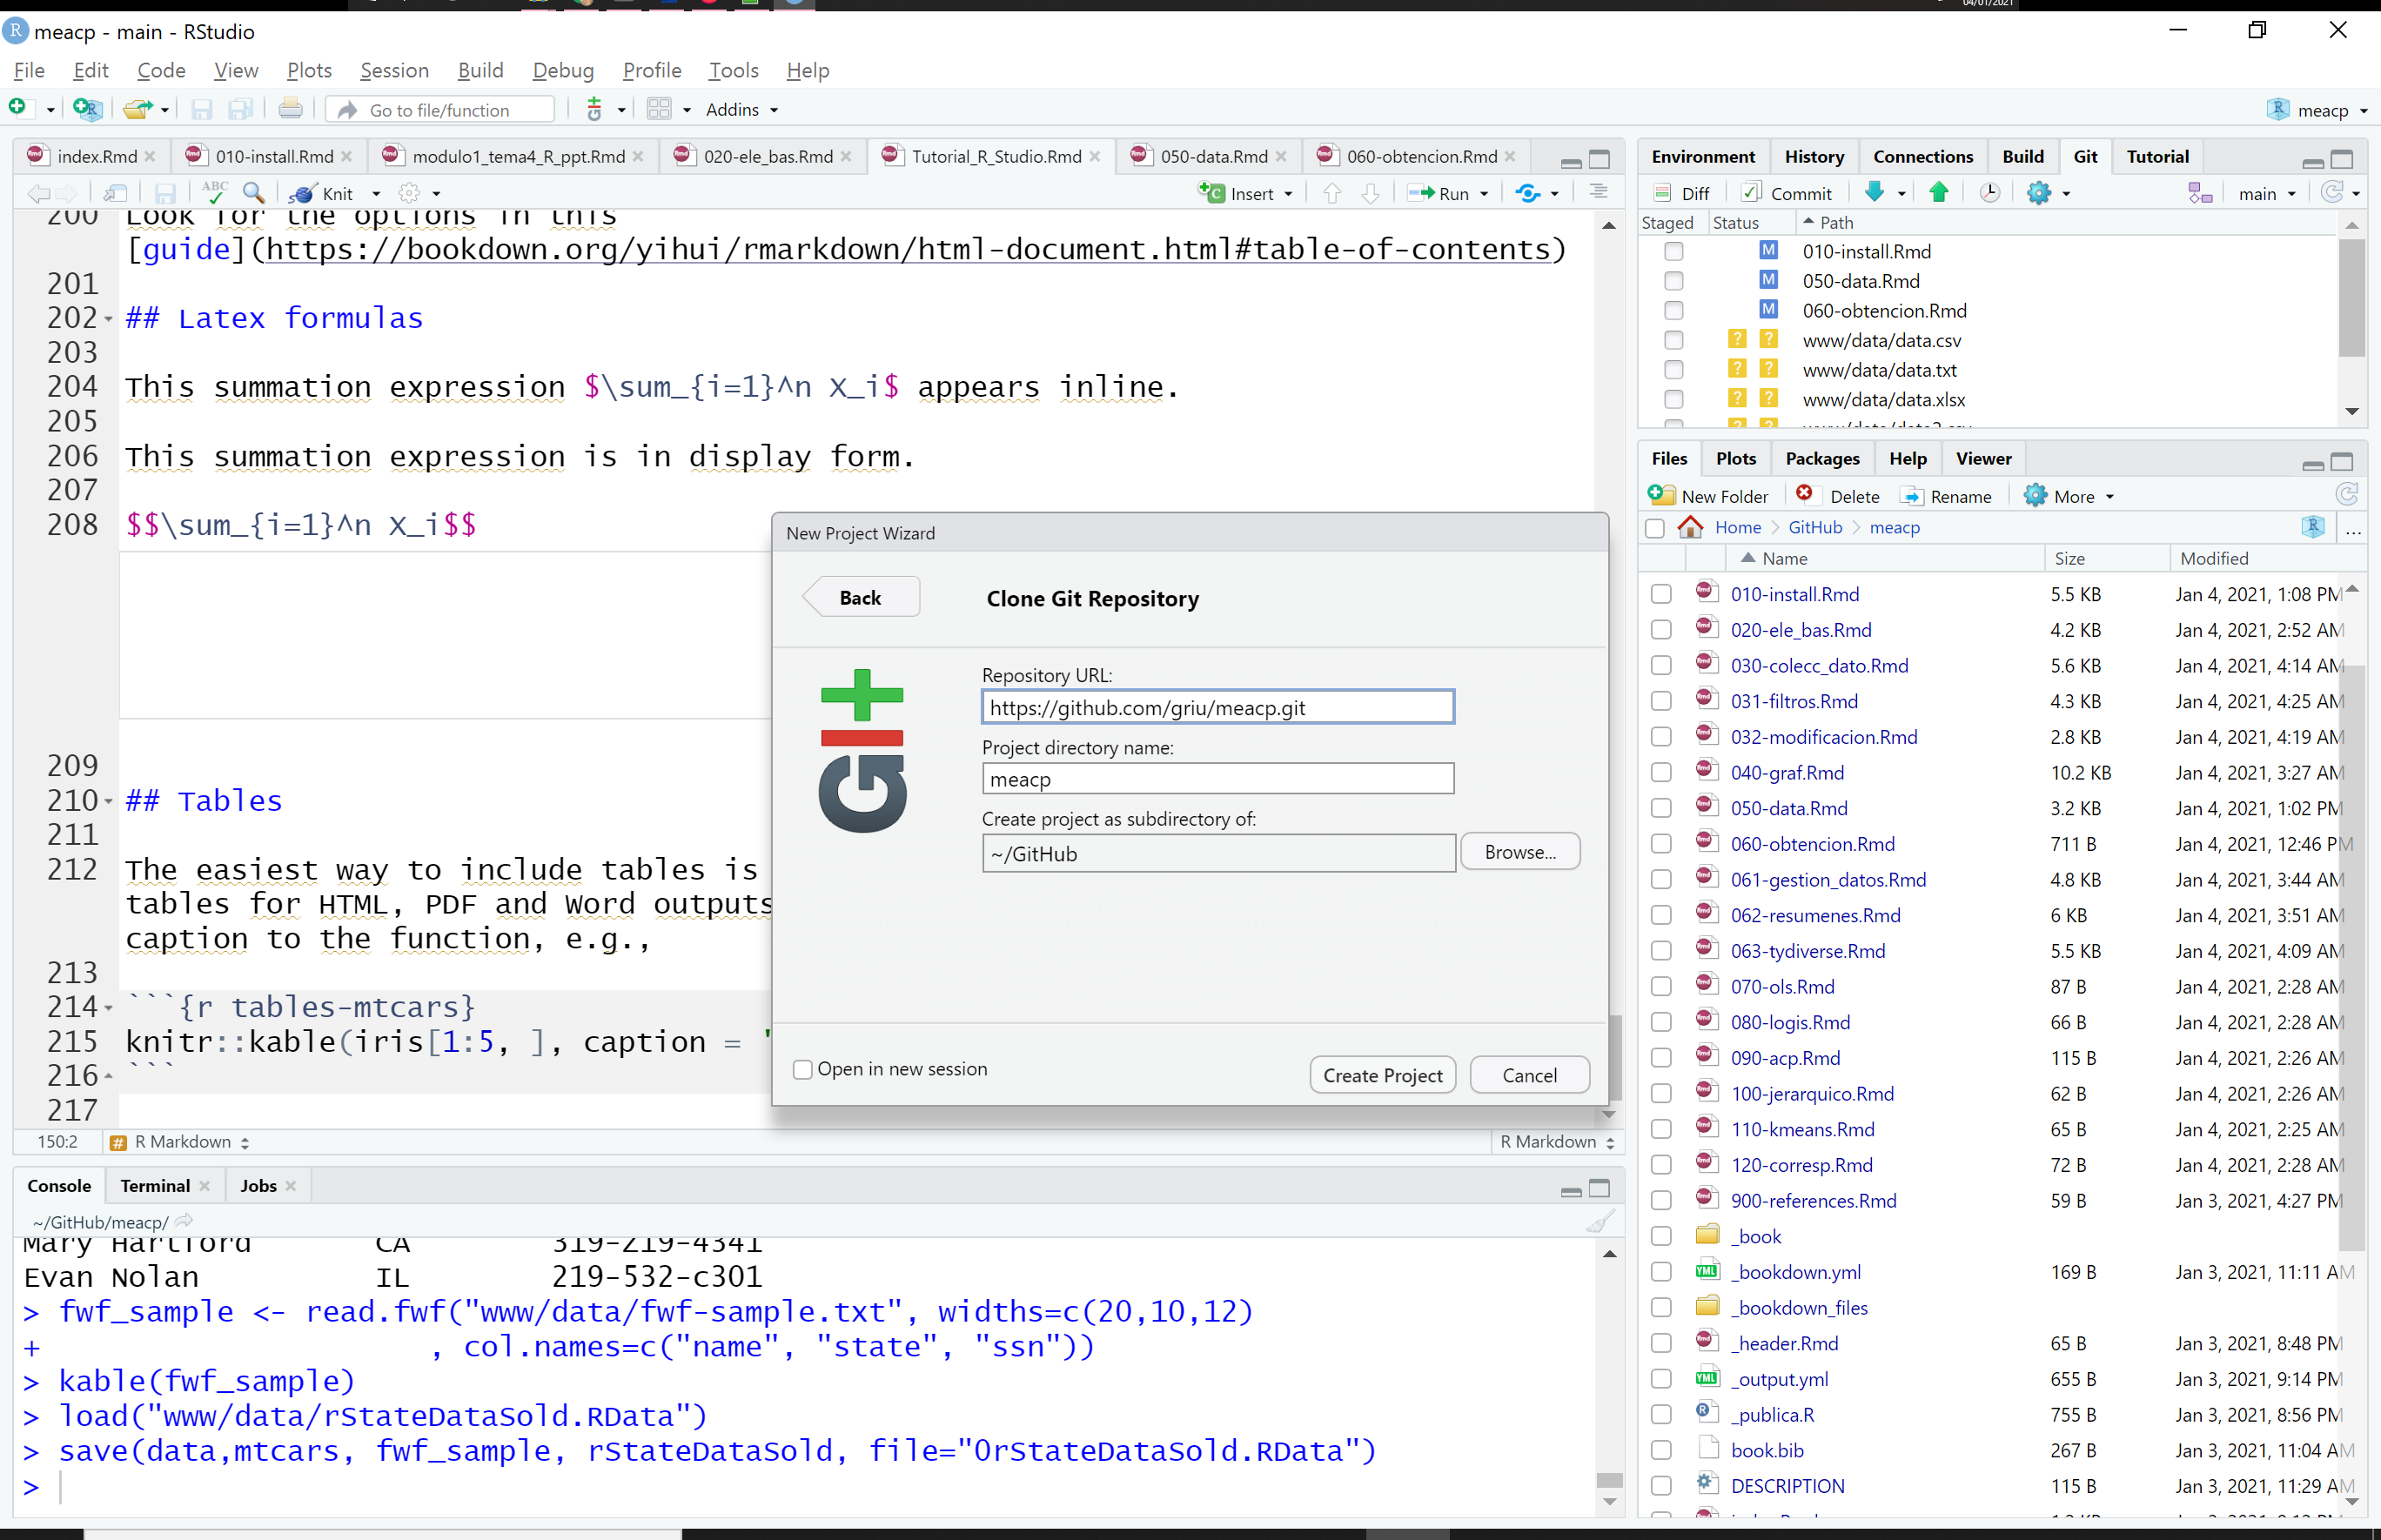Check the box beside DESCRIPTION file

tap(1661, 1486)
